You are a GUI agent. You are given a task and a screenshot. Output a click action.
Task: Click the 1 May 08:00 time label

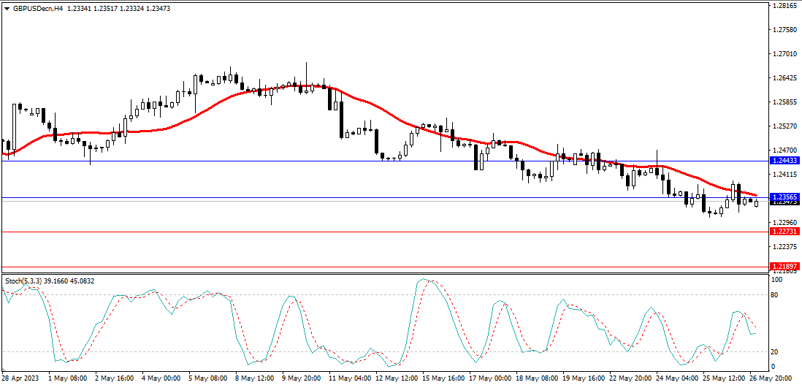click(66, 379)
